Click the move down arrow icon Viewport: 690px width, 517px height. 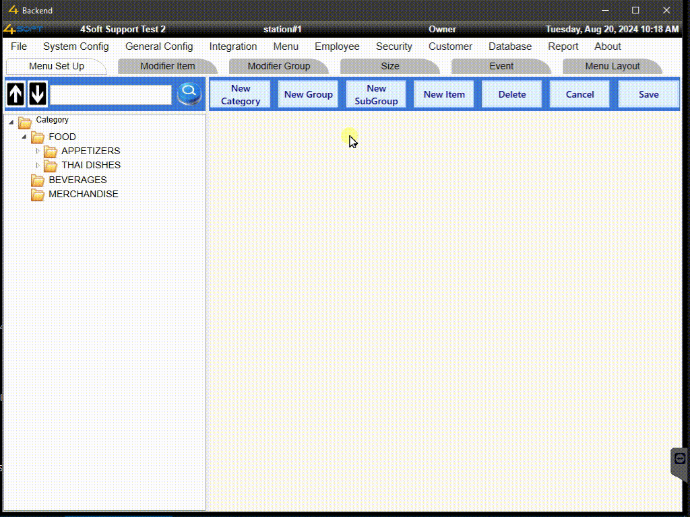coord(38,94)
